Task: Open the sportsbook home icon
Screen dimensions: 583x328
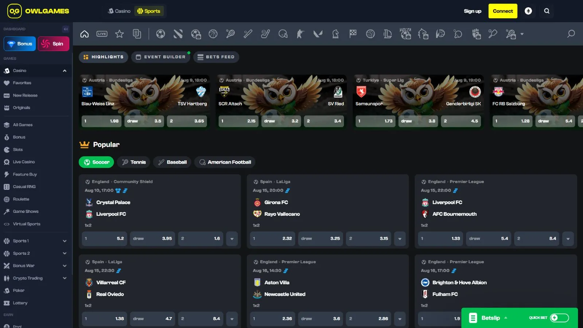Action: 85,34
